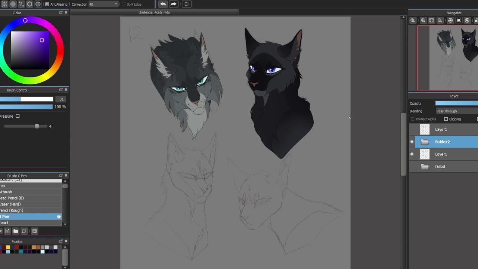Select the Pencil brush below G Pen
Image resolution: width=478 pixels, height=269 pixels.
(x=31, y=223)
